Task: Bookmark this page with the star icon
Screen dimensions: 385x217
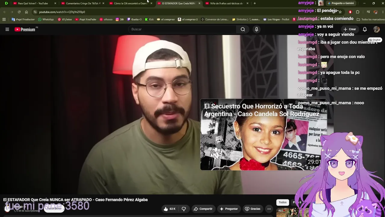Action: tap(340, 12)
